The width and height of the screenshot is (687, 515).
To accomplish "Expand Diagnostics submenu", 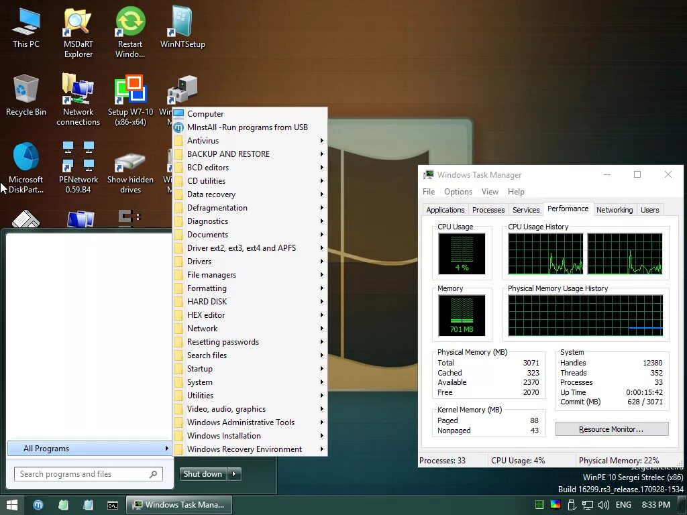I will coord(250,221).
